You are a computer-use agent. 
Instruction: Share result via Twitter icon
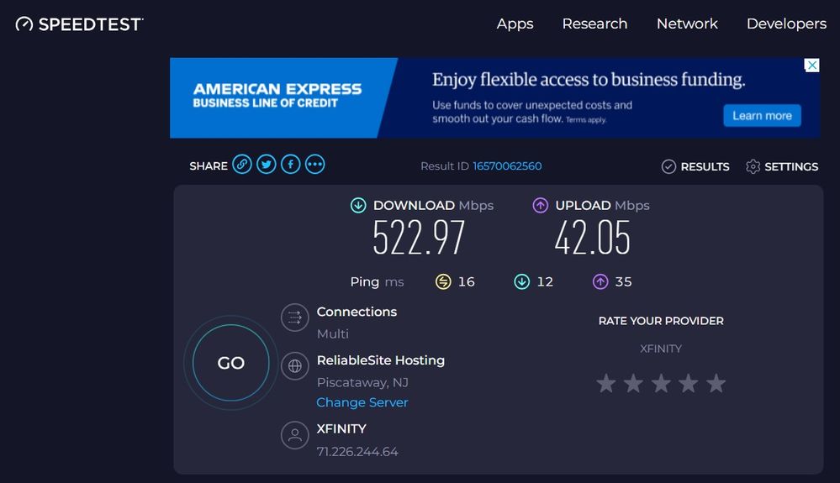[267, 165]
